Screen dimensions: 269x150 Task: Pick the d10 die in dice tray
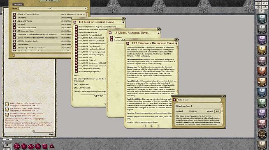(31, 146)
